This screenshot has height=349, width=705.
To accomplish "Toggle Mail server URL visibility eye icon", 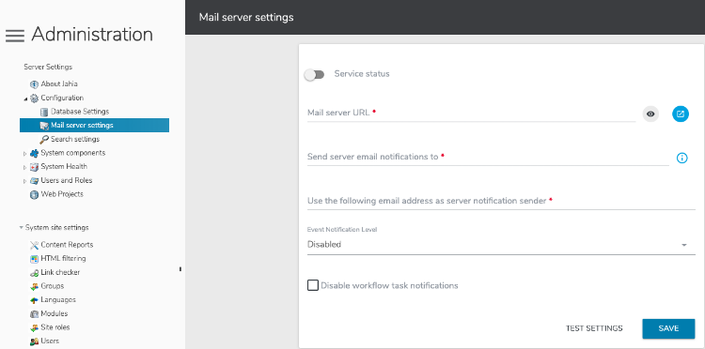I will (650, 114).
